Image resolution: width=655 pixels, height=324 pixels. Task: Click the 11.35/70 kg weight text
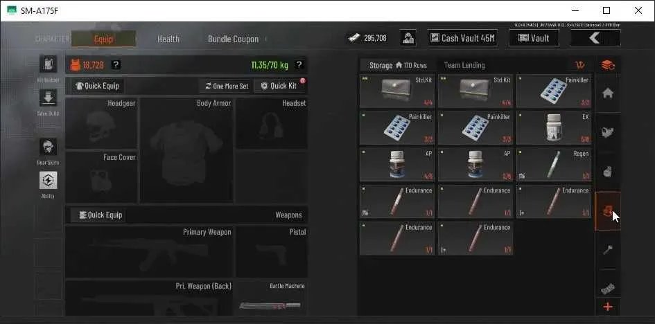pos(270,65)
